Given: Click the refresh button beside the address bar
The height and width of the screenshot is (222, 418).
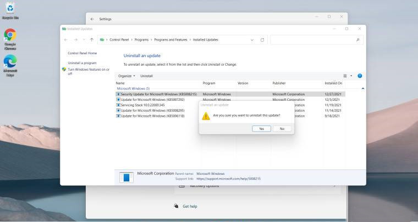Looking at the screenshot, I should point(262,40).
